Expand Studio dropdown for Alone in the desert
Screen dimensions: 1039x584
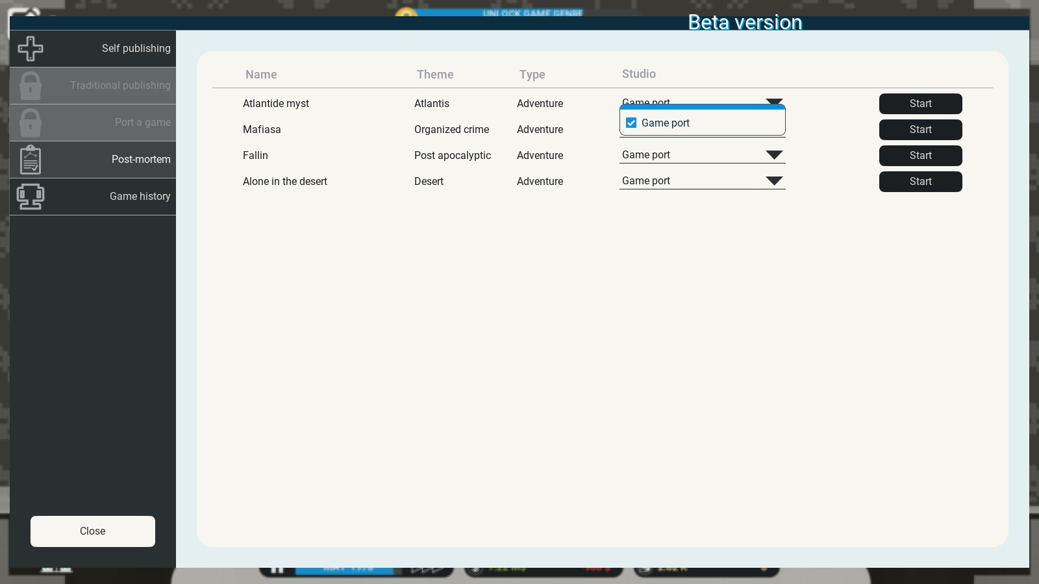[x=773, y=181]
